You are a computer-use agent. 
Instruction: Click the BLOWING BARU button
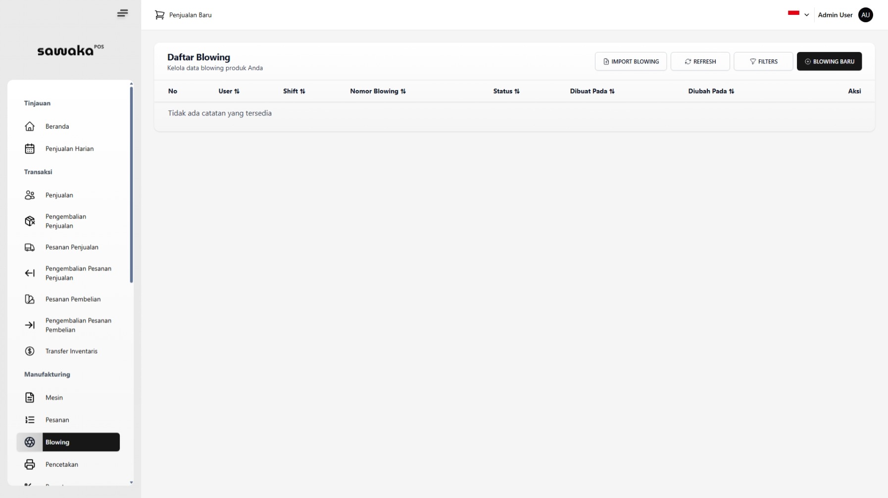pyautogui.click(x=830, y=61)
